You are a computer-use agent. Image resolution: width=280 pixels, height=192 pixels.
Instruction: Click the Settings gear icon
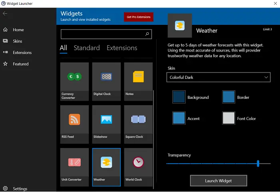tap(5, 188)
